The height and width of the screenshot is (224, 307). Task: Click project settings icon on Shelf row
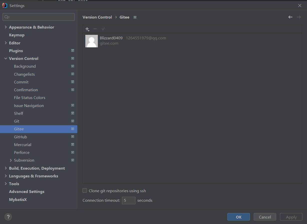(73, 113)
